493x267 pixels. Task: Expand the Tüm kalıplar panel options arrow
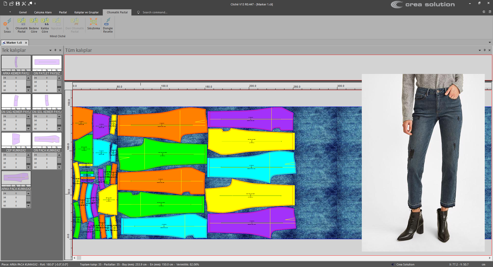(x=480, y=50)
